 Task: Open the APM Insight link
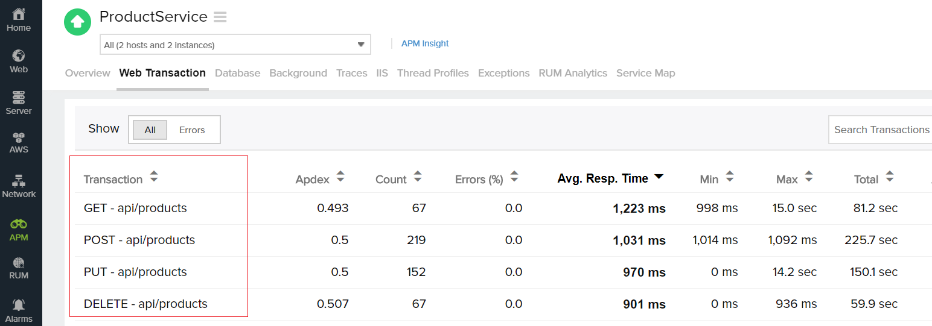tap(426, 43)
